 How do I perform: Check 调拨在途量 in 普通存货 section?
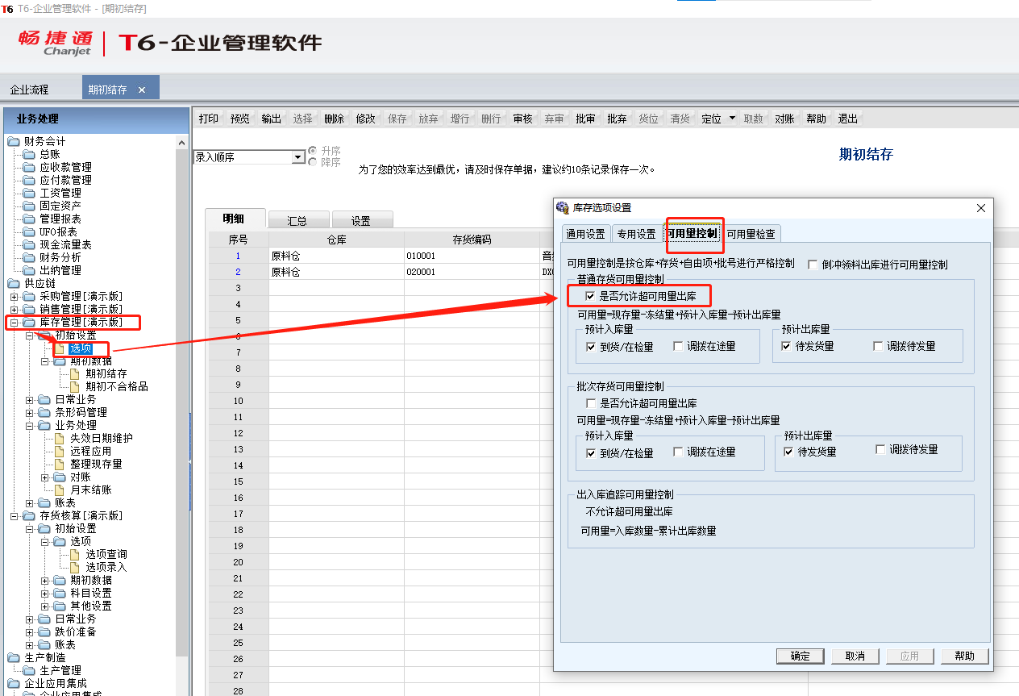(x=679, y=346)
